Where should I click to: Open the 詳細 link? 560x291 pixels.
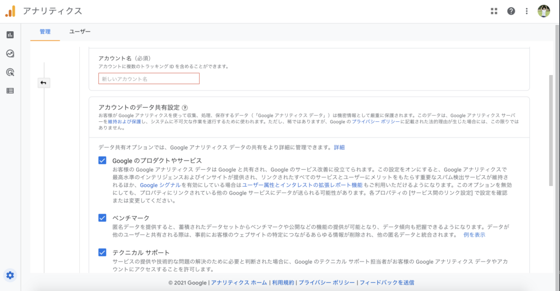(x=339, y=147)
